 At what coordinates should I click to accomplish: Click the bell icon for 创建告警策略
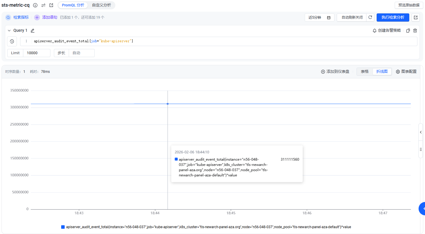(375, 31)
